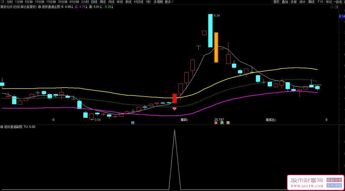Screen dimensions: 345x191
Task: Select the 5分钟 period tab
Action: [x=29, y=2]
